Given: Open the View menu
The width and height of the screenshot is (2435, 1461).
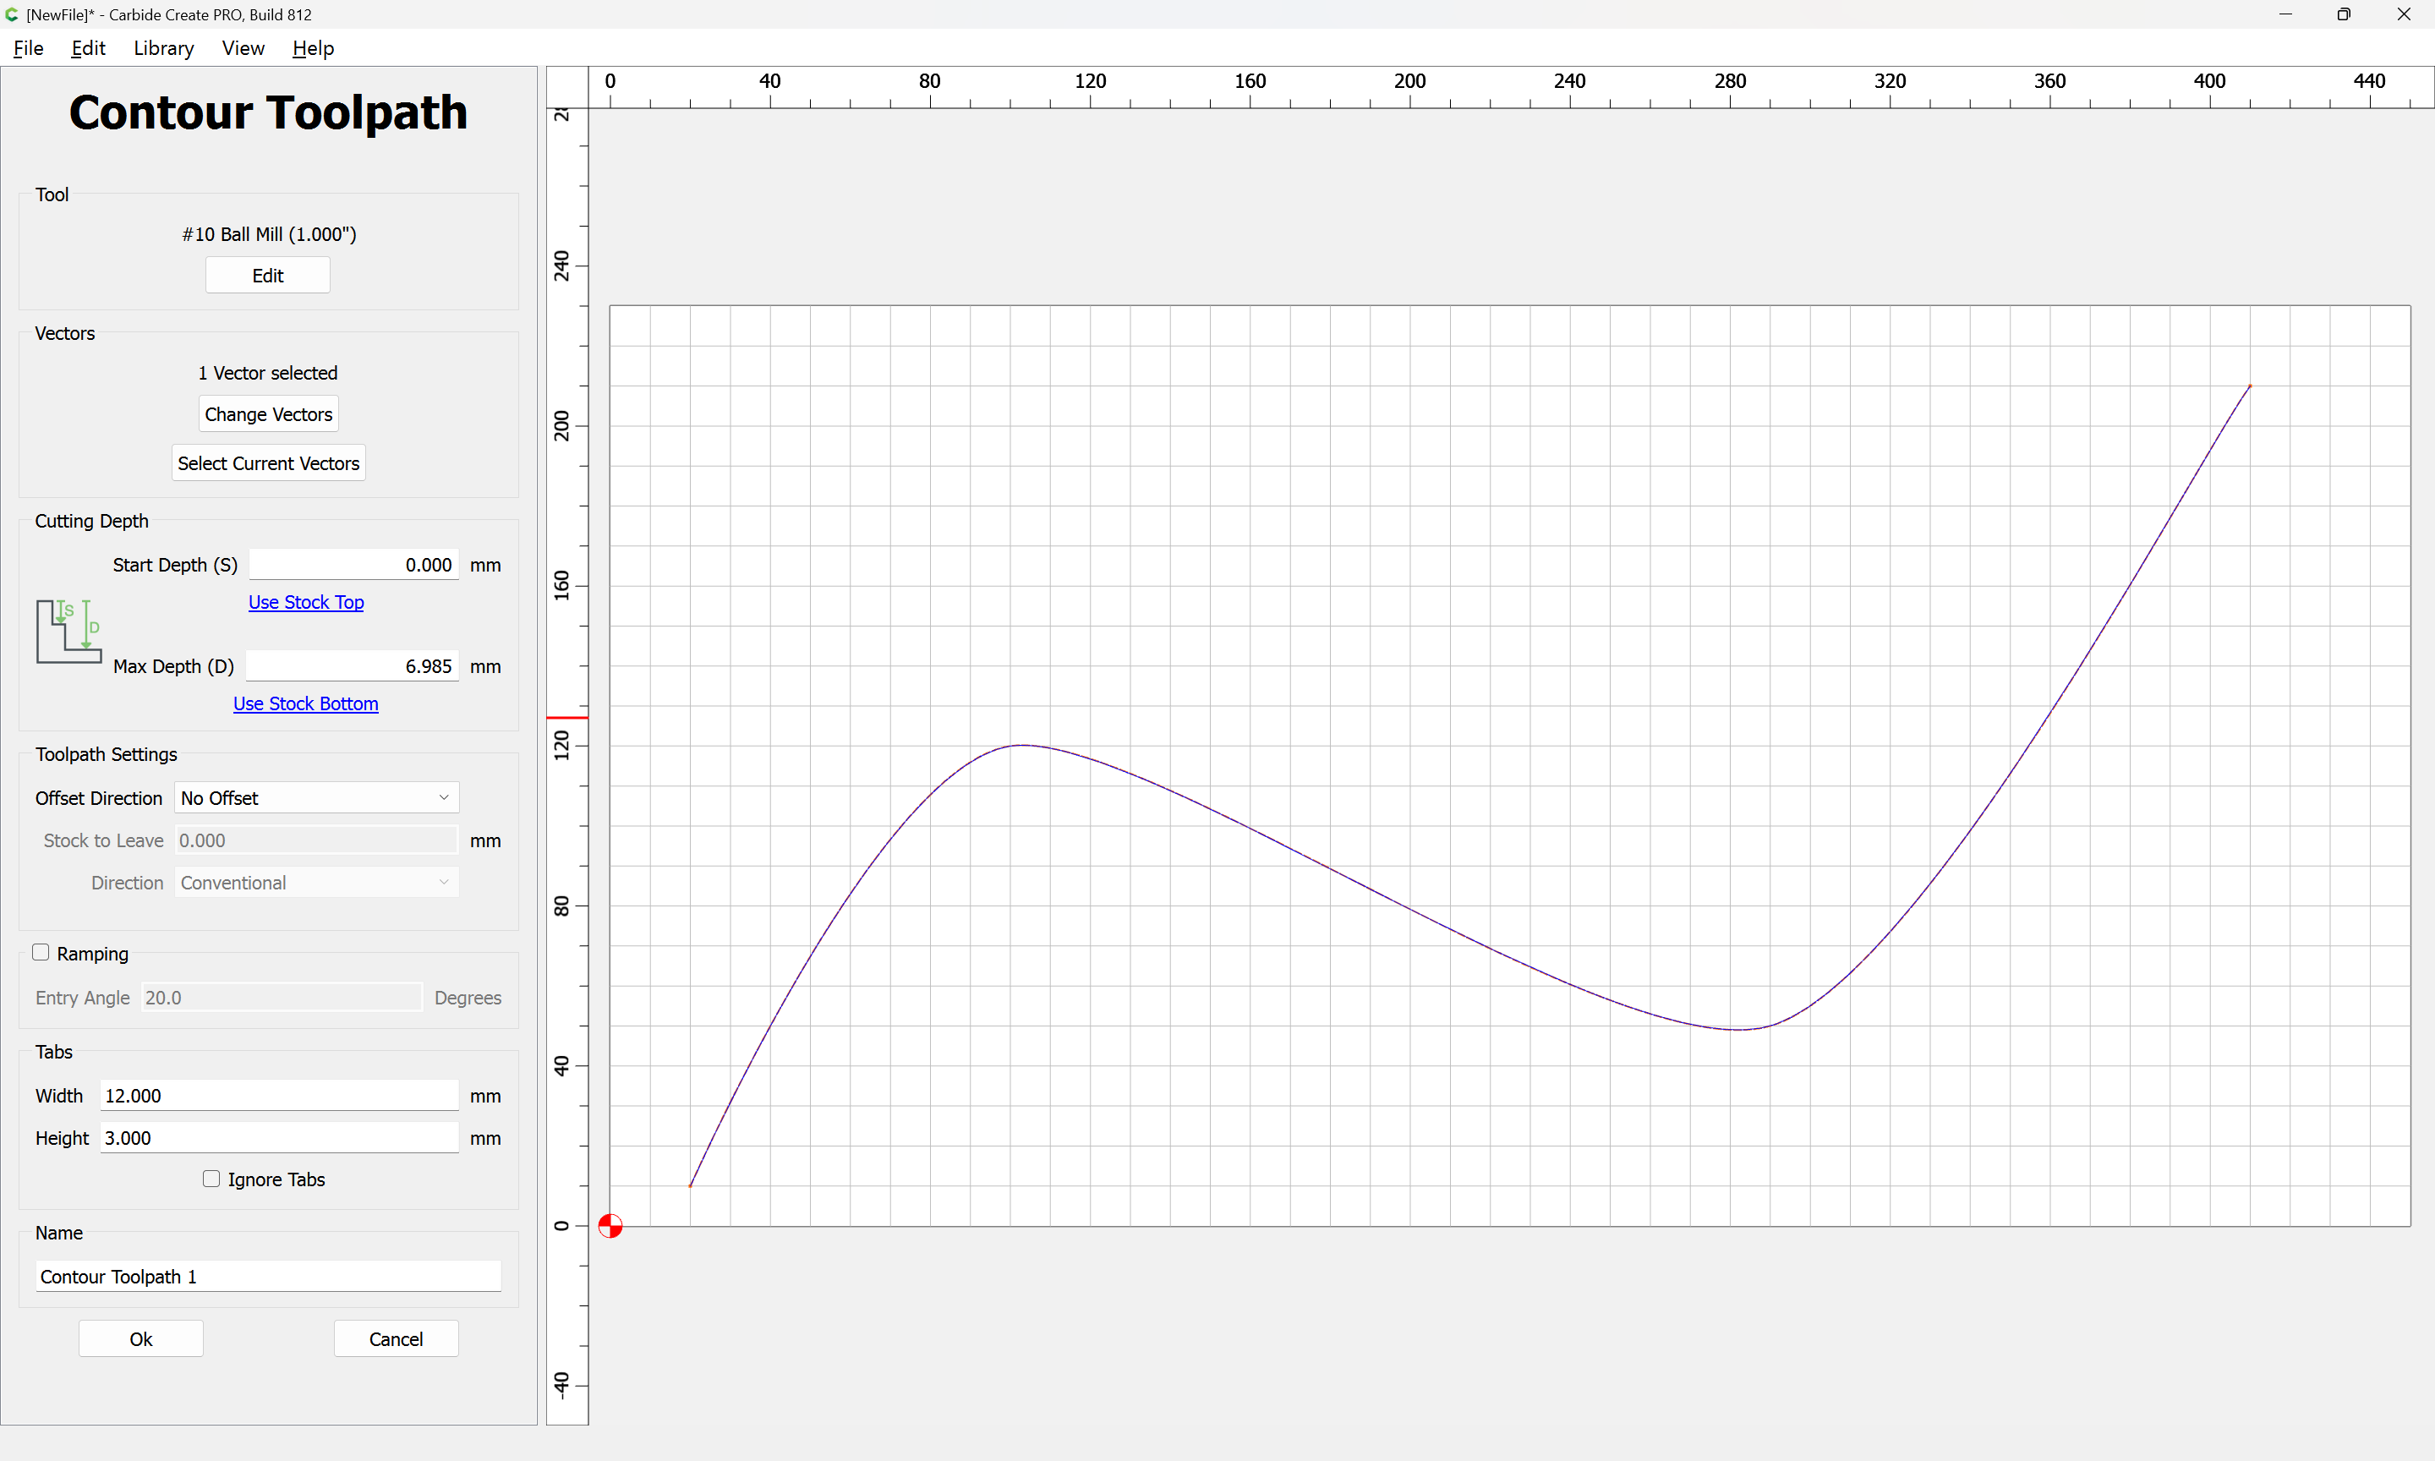Looking at the screenshot, I should point(243,48).
